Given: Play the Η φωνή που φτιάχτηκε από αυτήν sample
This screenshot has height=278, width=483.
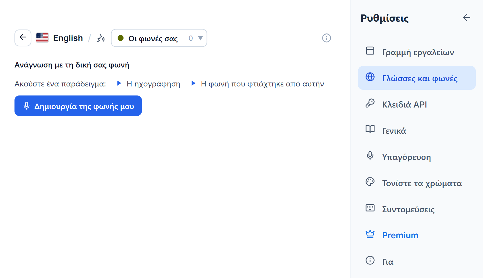Looking at the screenshot, I should 257,83.
